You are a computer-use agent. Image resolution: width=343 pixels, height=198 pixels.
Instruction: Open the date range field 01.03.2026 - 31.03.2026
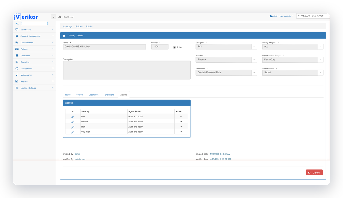313,16
